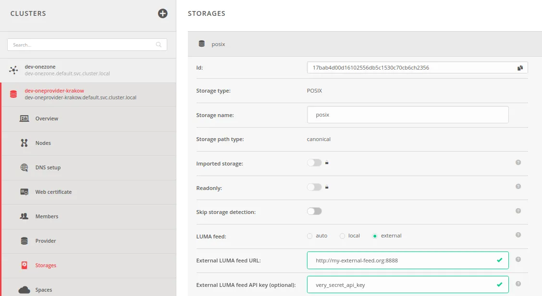Image resolution: width=542 pixels, height=296 pixels.
Task: Click the lock icon beside the Readonly toggle
Action: click(x=327, y=187)
